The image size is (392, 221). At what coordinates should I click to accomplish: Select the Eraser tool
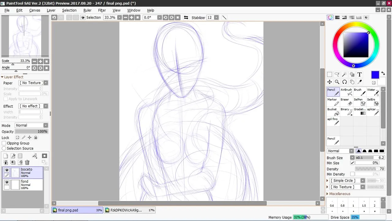click(346, 102)
